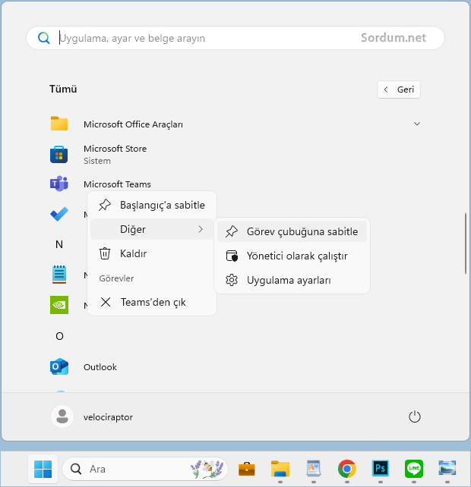Click the trash icon next to Kaldır
Viewport: 471px width, 487px height.
(105, 253)
